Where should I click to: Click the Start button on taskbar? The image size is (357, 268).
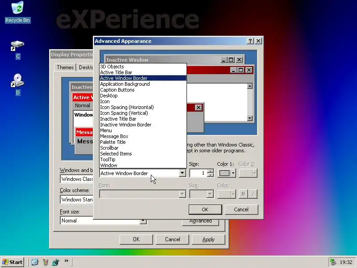tap(12, 262)
